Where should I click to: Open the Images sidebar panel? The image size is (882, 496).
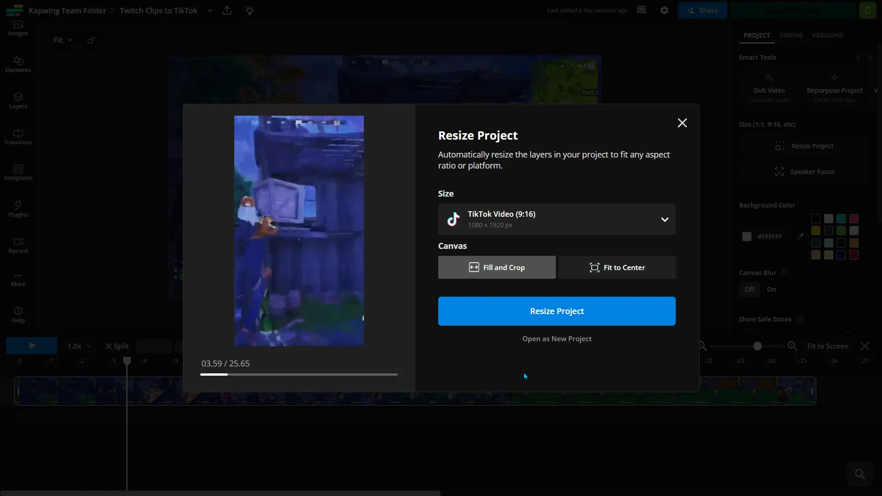click(x=18, y=28)
